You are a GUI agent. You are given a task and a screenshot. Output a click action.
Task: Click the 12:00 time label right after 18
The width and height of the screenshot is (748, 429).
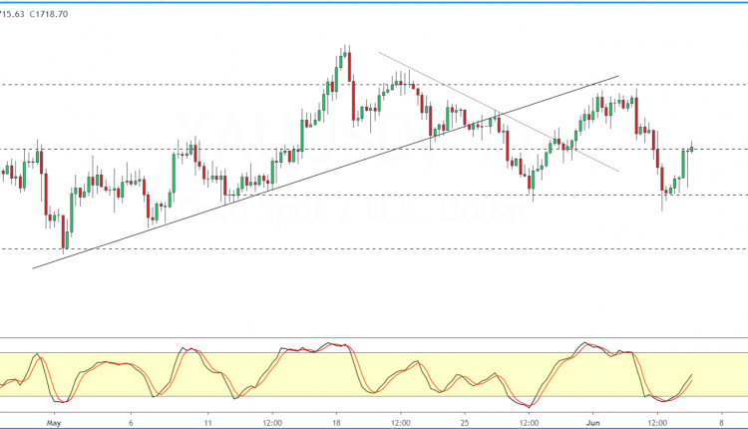(400, 423)
